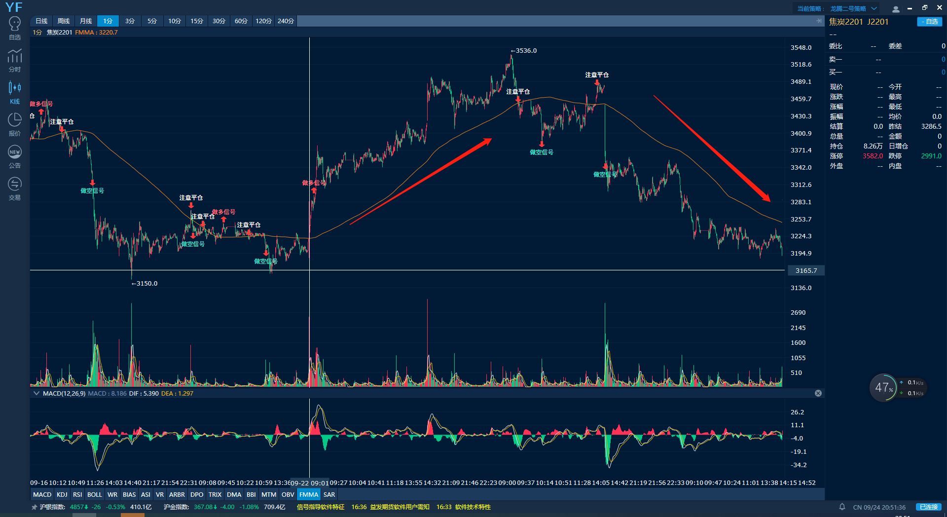947x517 pixels.
Task: Collapse the right quote panel arrow
Action: pos(819,21)
